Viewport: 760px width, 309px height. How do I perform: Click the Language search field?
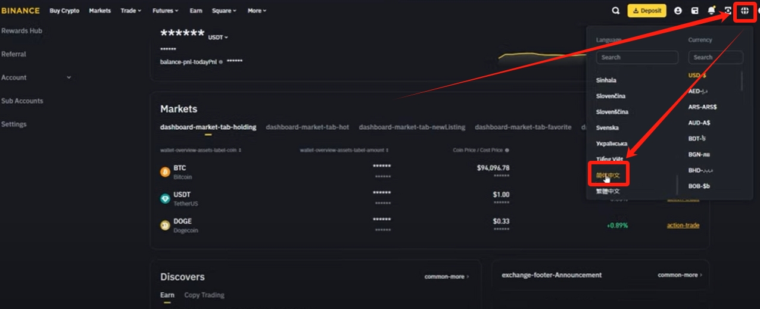[637, 57]
